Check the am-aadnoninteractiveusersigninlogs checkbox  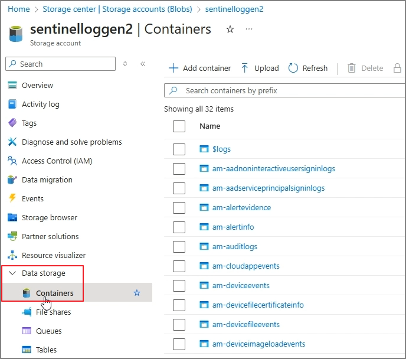(x=179, y=169)
